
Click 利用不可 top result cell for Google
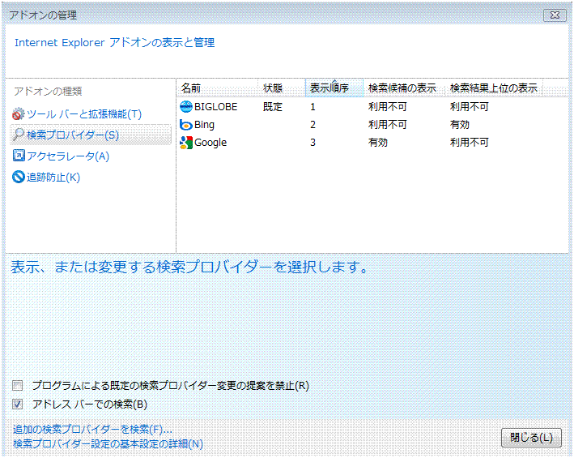tap(470, 143)
